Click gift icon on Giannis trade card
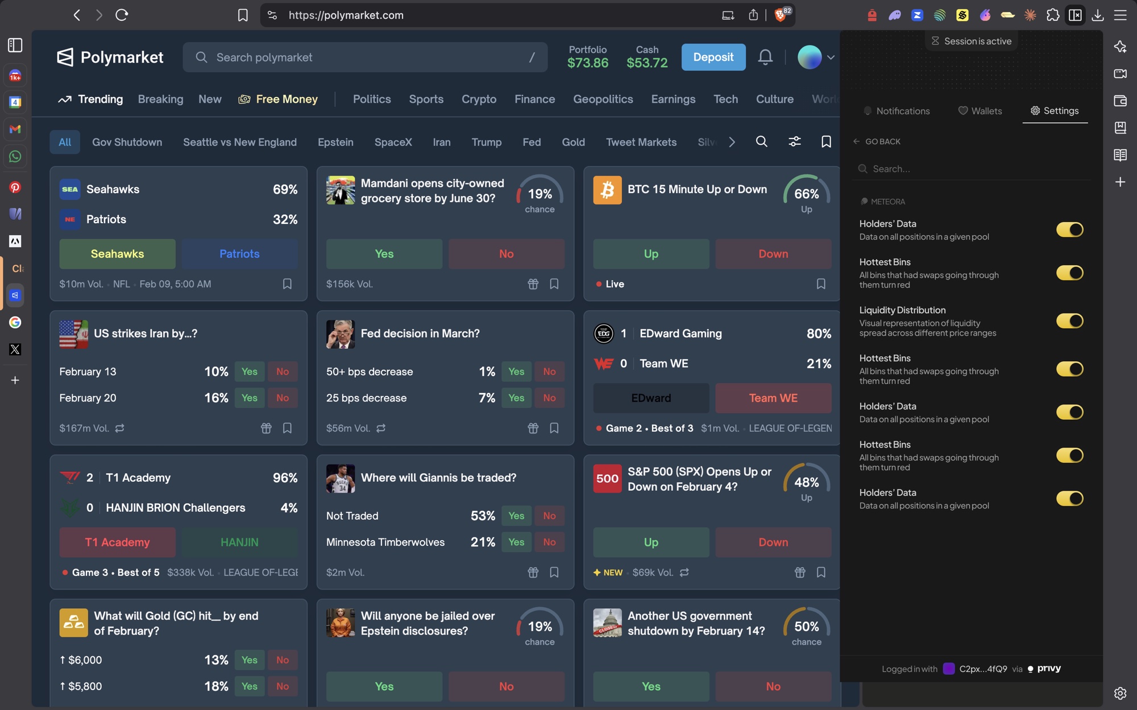The image size is (1137, 710). [x=533, y=572]
